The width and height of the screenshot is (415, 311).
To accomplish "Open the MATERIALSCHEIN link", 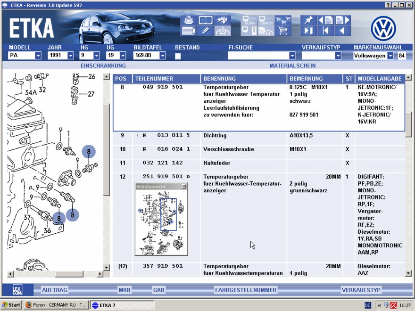I will click(x=292, y=65).
